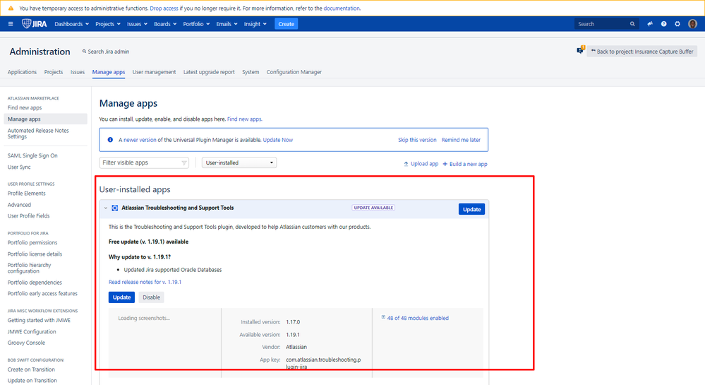The image size is (705, 385).
Task: Click the notification flag icon near Back to project
Action: point(580,50)
